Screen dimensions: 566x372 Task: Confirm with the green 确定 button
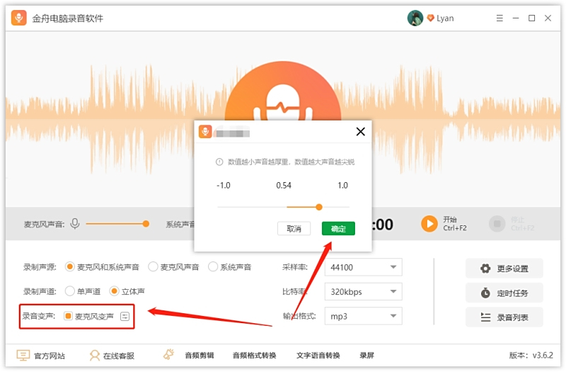(x=338, y=228)
